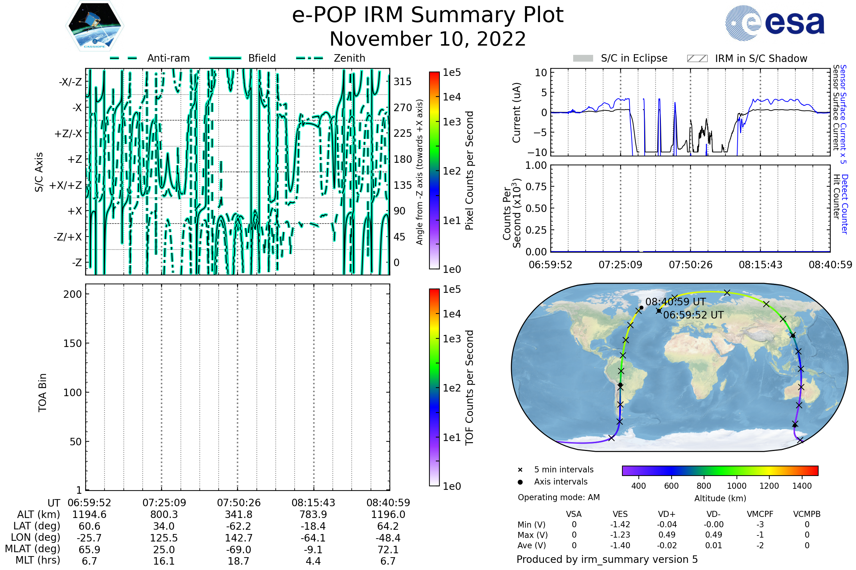Click the Anti-ram dashed legend line

tap(123, 58)
